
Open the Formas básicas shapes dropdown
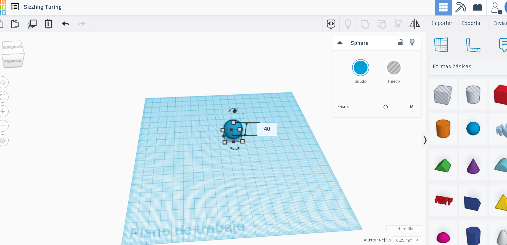tap(468, 67)
